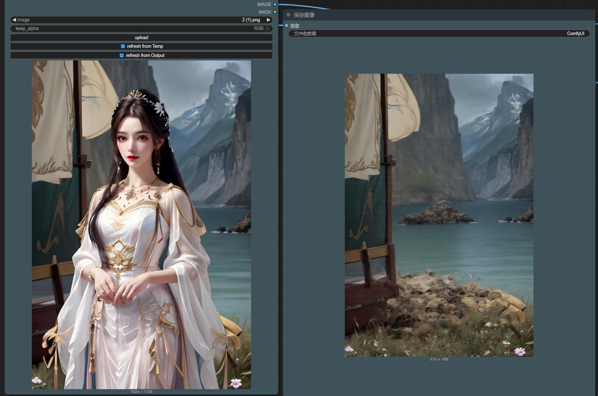This screenshot has width=598, height=396.
Task: Click the upload button
Action: coord(141,37)
